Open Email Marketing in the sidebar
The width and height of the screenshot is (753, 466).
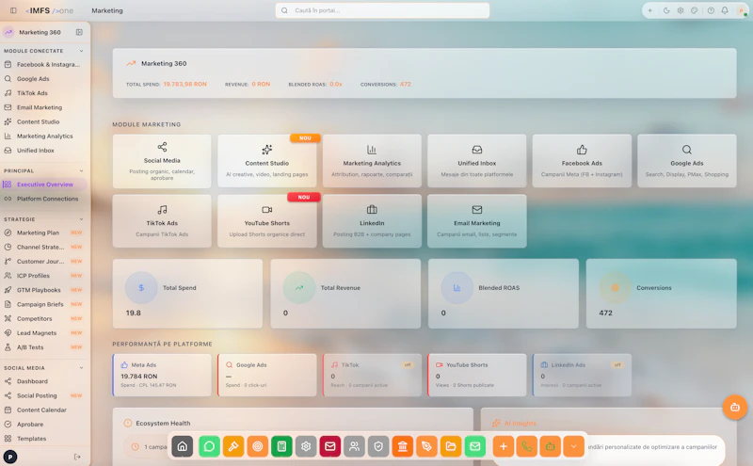[43, 107]
